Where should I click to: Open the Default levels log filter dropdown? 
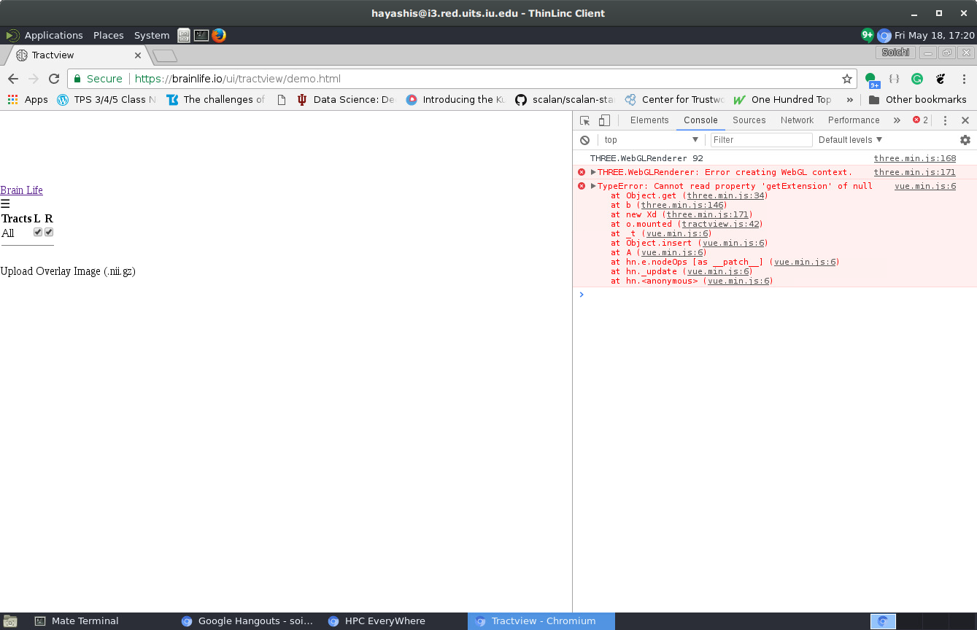click(x=850, y=140)
